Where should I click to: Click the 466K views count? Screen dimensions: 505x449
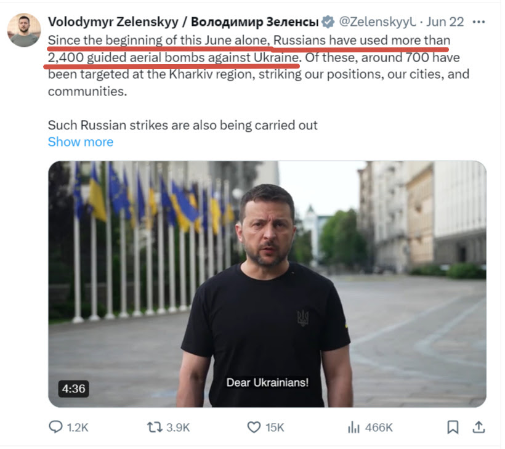(379, 427)
